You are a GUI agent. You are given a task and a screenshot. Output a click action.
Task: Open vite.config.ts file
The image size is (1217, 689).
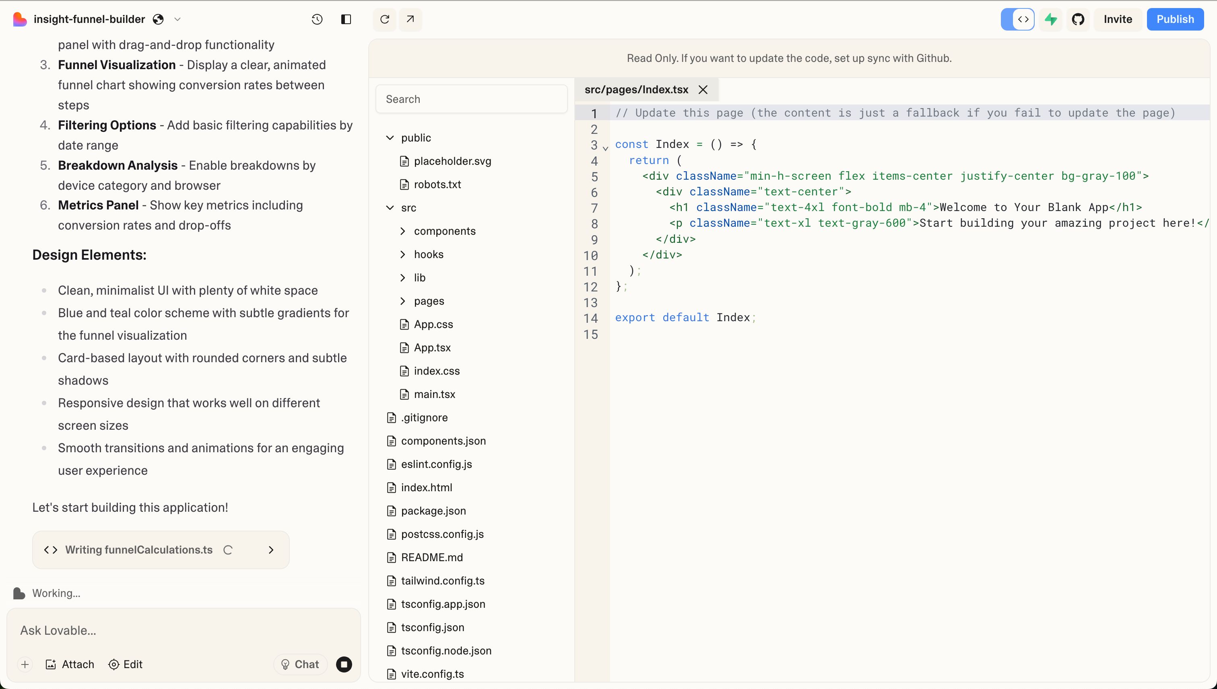[x=426, y=674]
